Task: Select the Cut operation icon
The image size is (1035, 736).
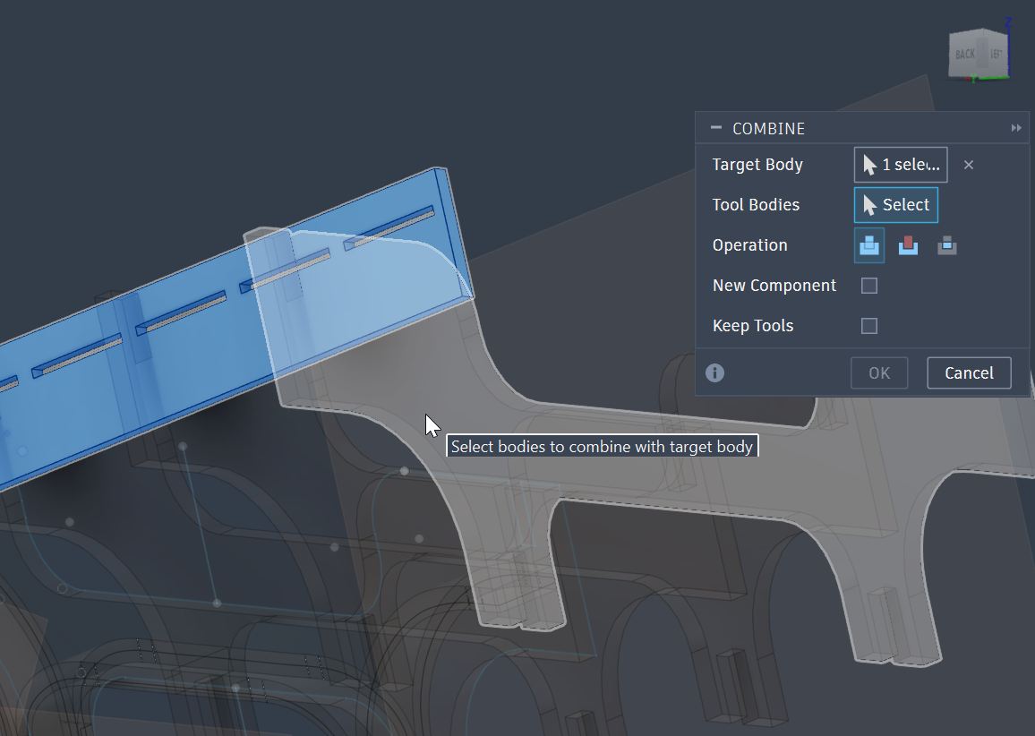Action: coord(907,245)
